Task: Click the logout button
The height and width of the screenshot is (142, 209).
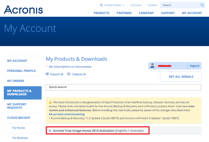Action: 194,66
